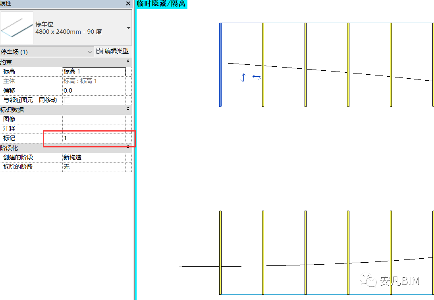
Task: Toggle 与邻近图元一同移动 checkbox
Action: pos(67,100)
